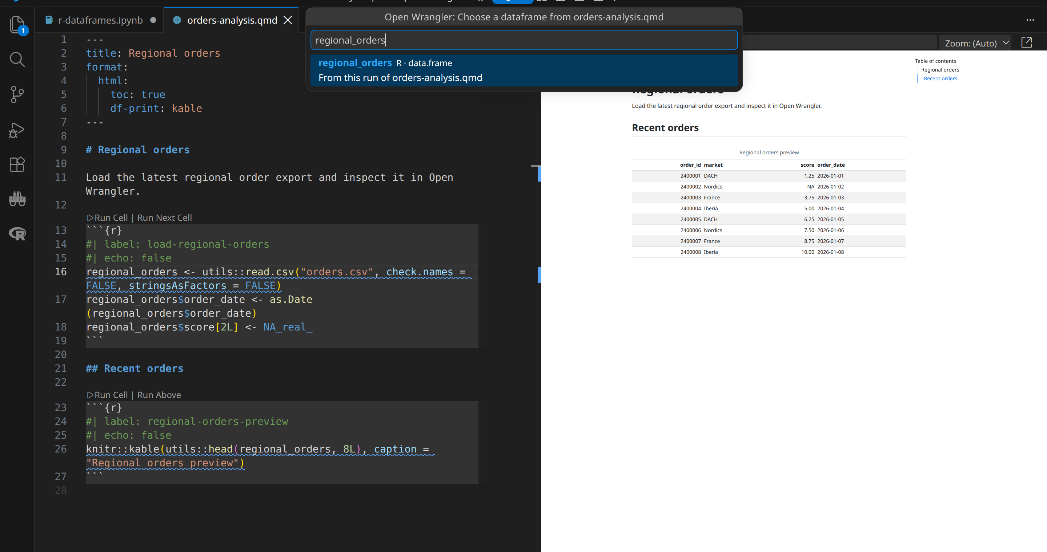
Task: Click Run Next Cell code lens
Action: tap(165, 218)
